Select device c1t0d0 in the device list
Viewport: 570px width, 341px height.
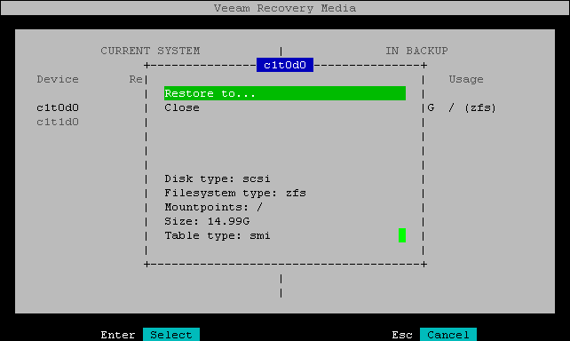tap(58, 108)
